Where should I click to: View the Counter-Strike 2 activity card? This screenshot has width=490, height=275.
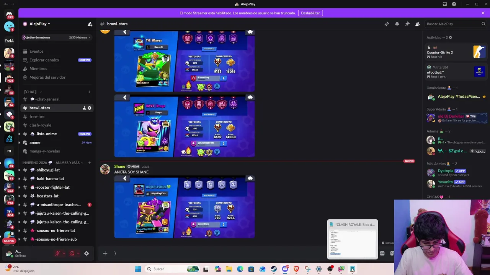(456, 52)
